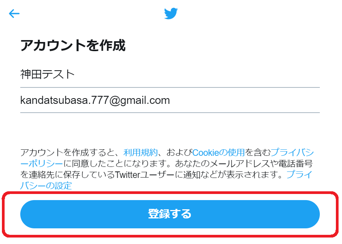Image resolution: width=342 pixels, height=244 pixels.
Task: Select the email field kandatsubasa.777@gmail.com
Action: click(170, 100)
